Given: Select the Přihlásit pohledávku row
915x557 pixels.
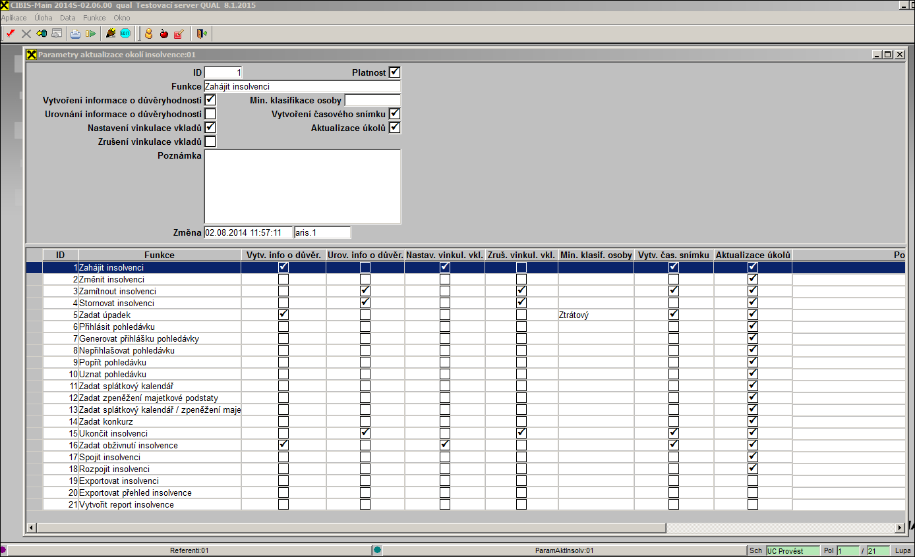Looking at the screenshot, I should (466, 327).
